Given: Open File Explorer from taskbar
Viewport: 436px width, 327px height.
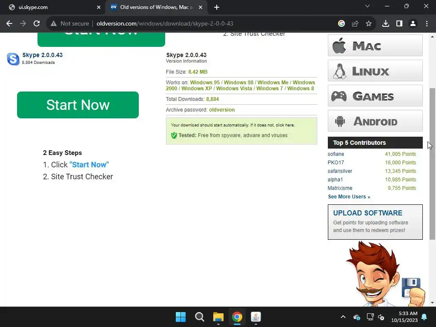Looking at the screenshot, I should pyautogui.click(x=218, y=317).
